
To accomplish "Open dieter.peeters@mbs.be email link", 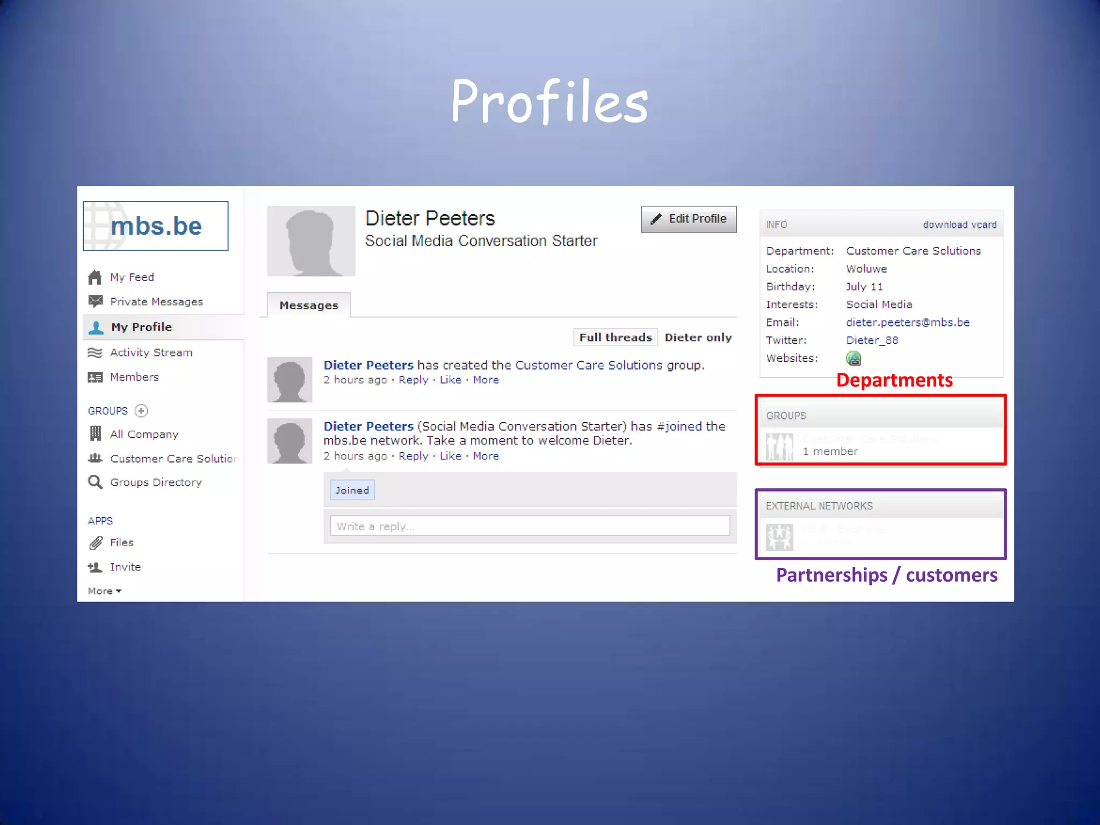I will [x=908, y=322].
